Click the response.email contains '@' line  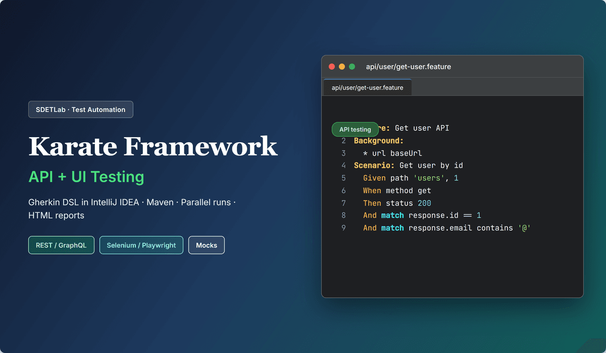[x=447, y=228]
